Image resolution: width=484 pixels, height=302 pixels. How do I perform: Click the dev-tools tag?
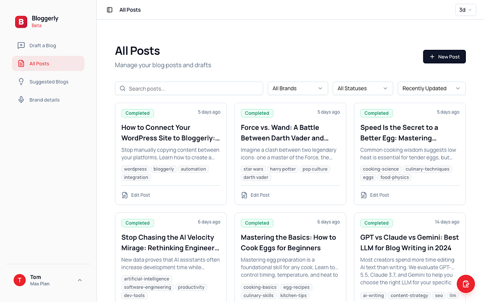(134, 295)
